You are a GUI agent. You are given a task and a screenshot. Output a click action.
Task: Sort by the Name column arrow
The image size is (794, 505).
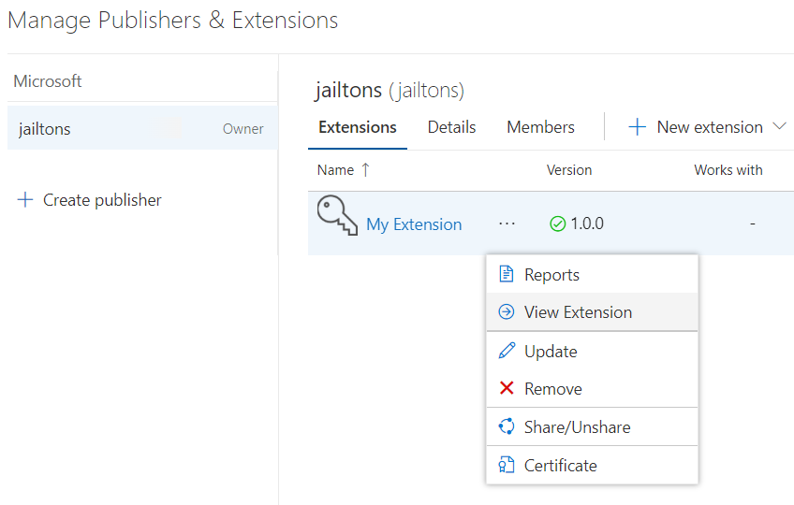point(365,170)
